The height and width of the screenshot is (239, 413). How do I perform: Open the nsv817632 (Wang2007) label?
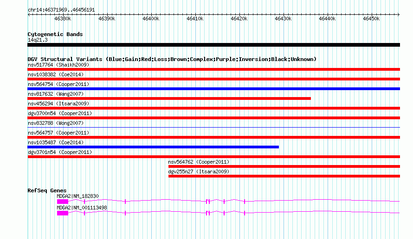[x=56, y=94]
